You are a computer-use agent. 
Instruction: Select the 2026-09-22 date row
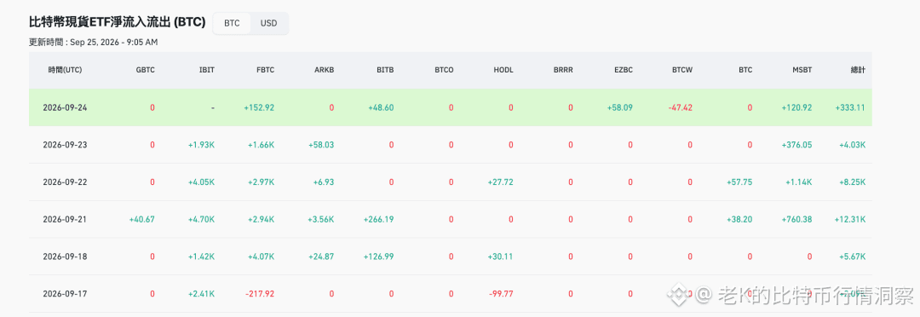[450, 182]
